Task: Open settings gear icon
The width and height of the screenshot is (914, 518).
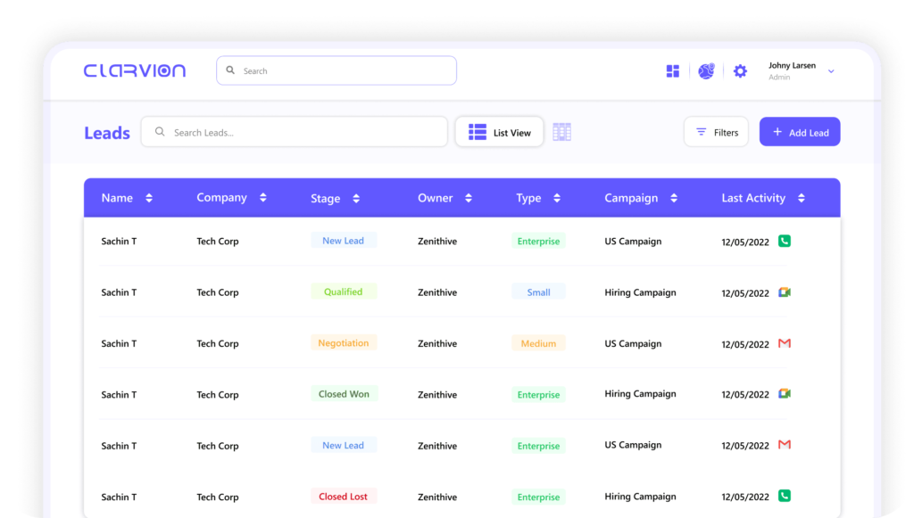Action: pyautogui.click(x=740, y=71)
